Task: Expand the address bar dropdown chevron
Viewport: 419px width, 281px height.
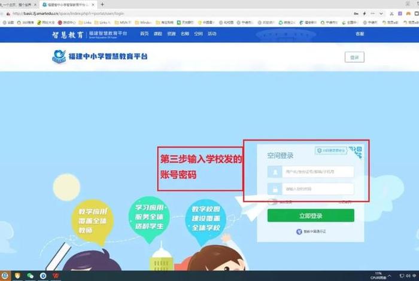Action: [x=381, y=14]
